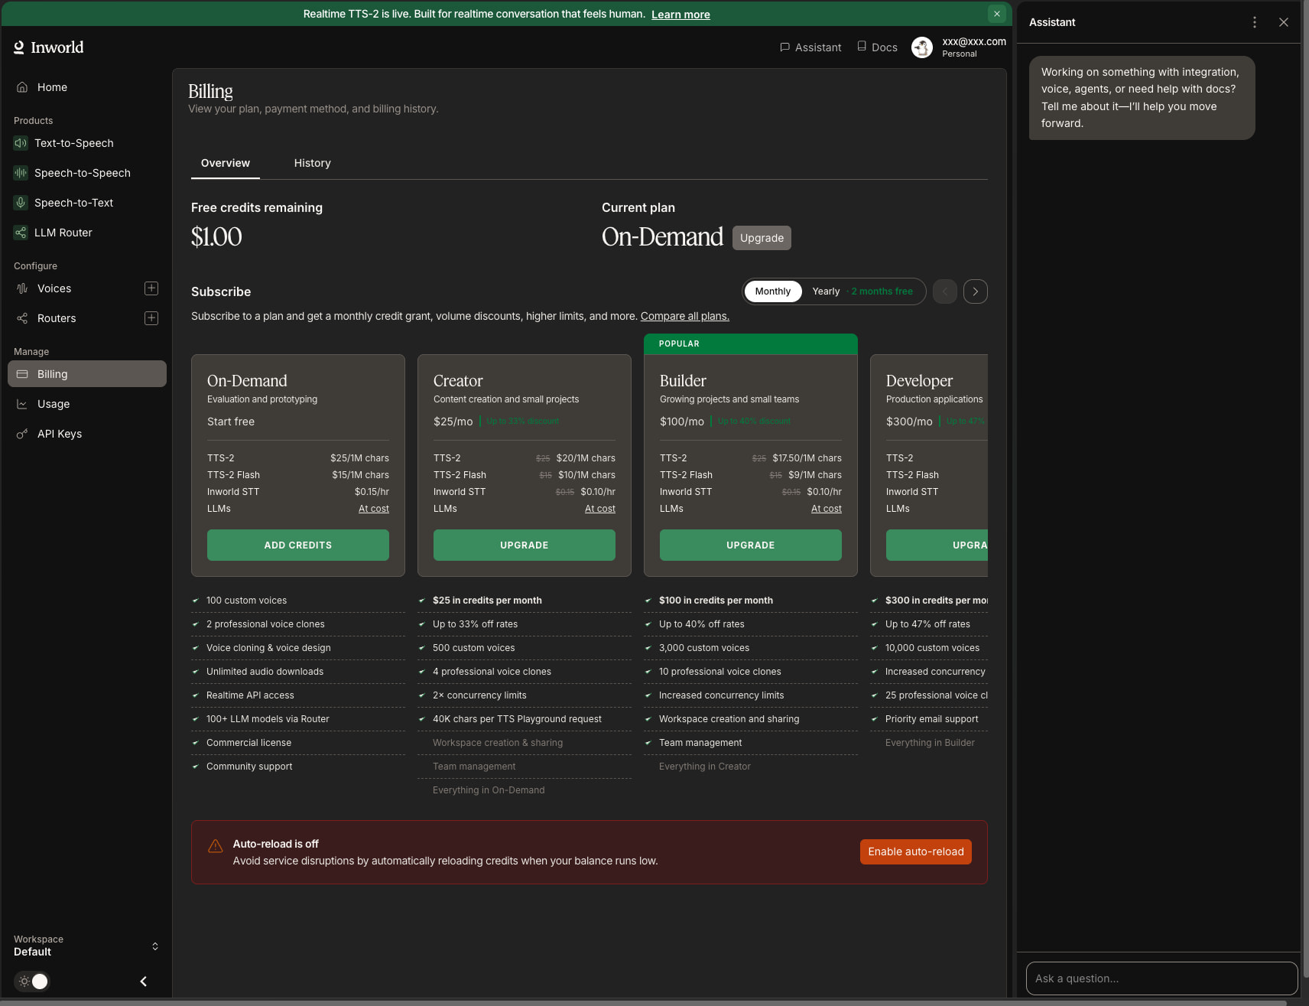Open the Compare all plans link
Viewport: 1309px width, 1006px height.
pyautogui.click(x=685, y=316)
